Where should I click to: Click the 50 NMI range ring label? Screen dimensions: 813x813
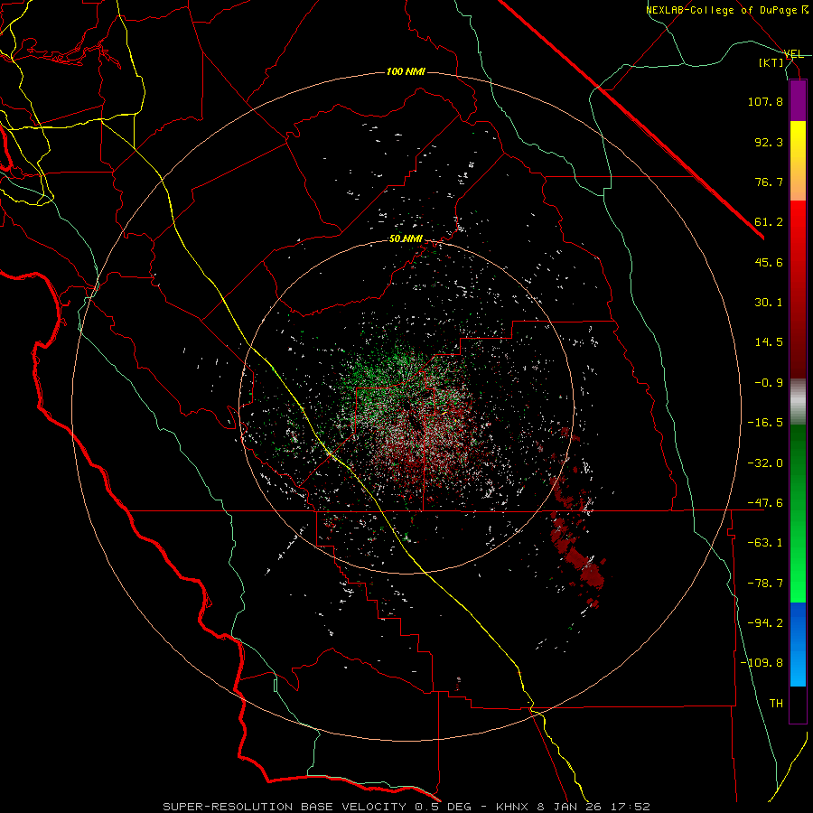tap(406, 239)
